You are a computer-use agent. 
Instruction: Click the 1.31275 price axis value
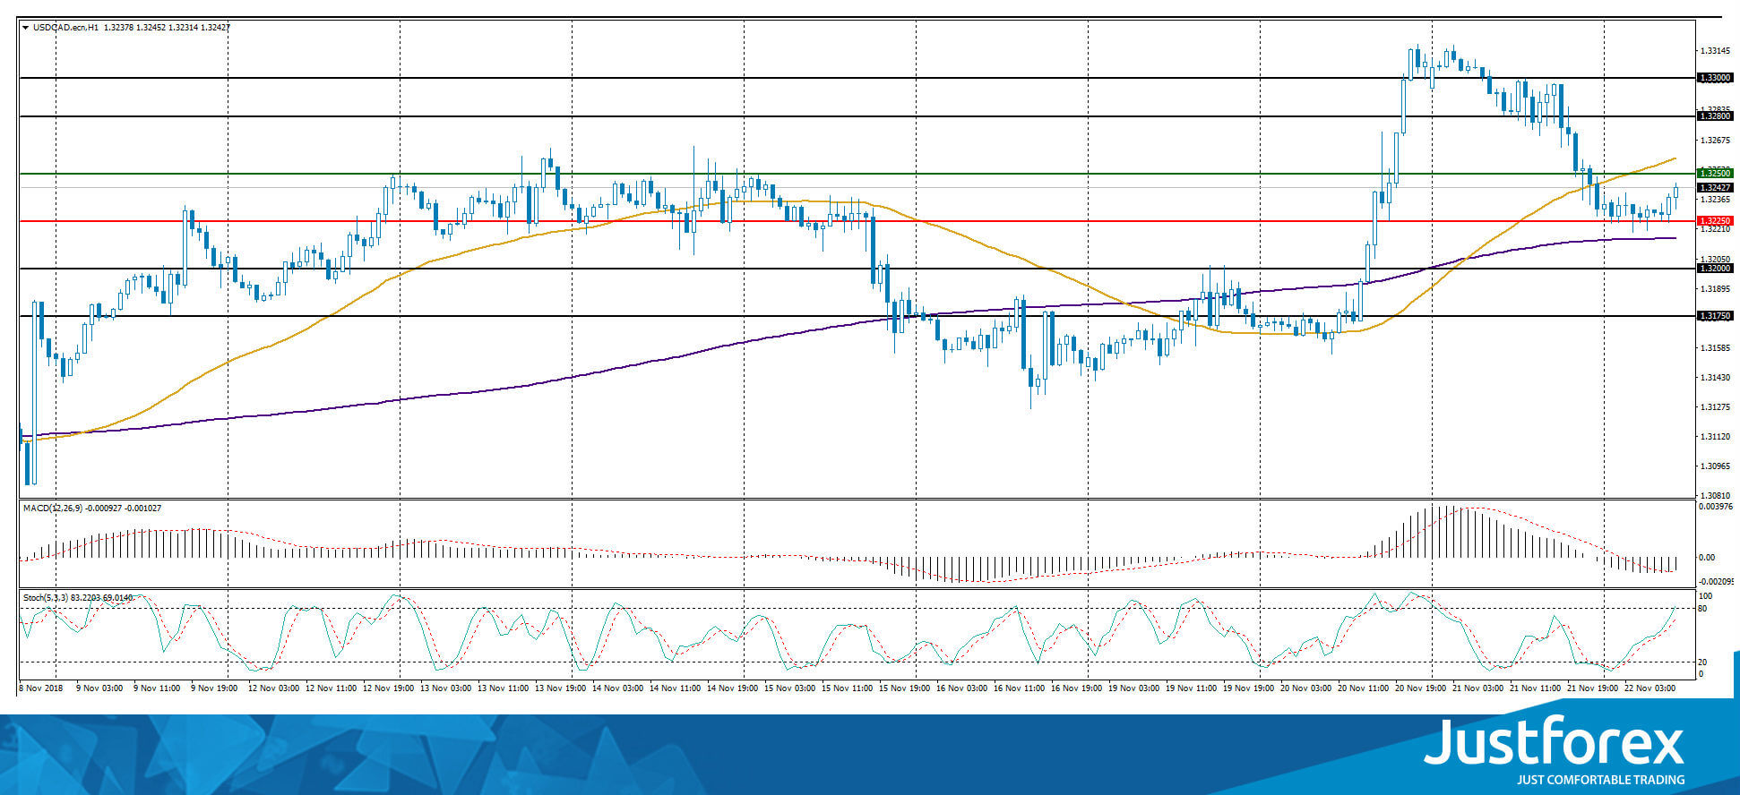pos(1716,407)
